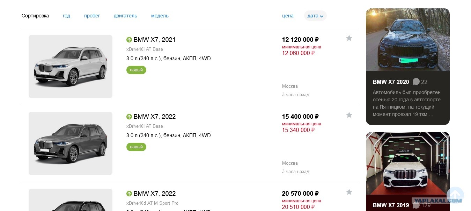Sort listings by пробег
The image size is (471, 211).
[x=92, y=16]
